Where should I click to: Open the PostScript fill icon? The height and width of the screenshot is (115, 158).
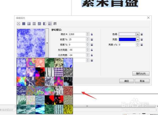[55, 24]
